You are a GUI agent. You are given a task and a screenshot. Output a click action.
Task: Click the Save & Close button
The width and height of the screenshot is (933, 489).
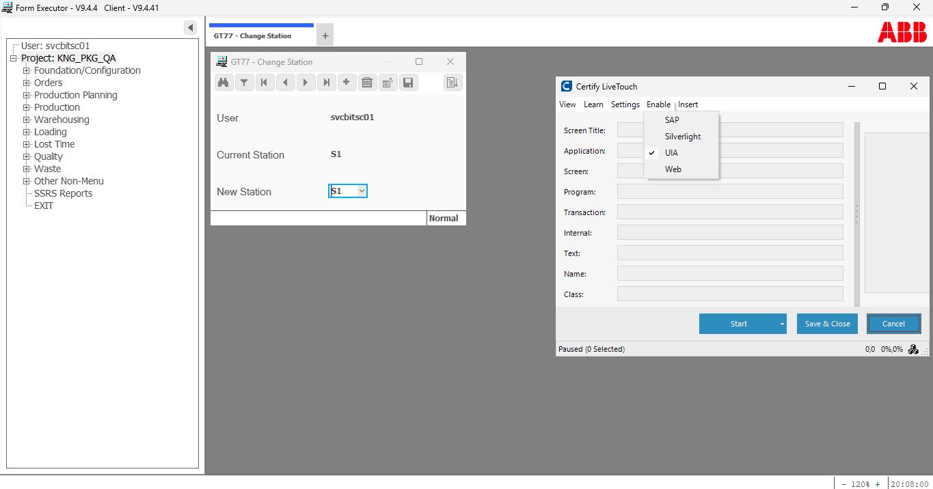[x=827, y=323]
